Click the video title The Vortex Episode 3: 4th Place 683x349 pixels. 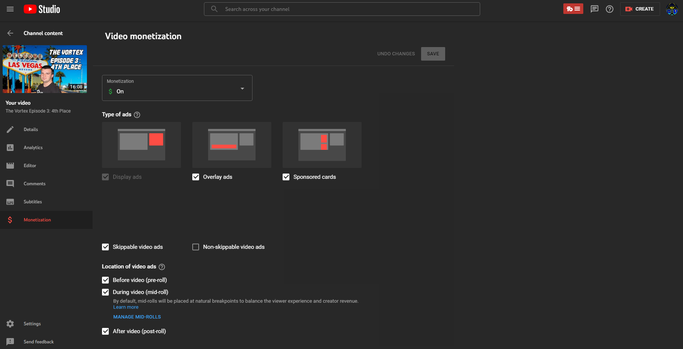pyautogui.click(x=38, y=111)
